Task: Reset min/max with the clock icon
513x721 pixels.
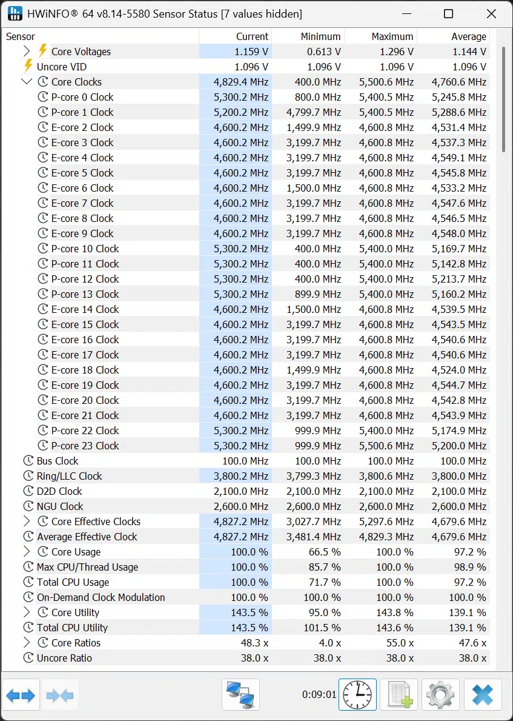Action: 357,695
